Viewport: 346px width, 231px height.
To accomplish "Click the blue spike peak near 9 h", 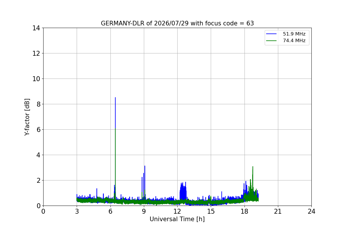I will point(145,166).
